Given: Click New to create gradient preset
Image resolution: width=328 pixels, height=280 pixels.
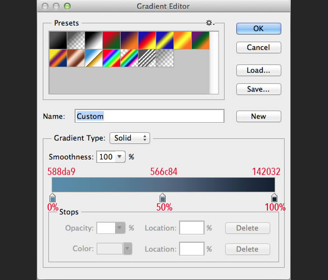Looking at the screenshot, I should pyautogui.click(x=259, y=116).
